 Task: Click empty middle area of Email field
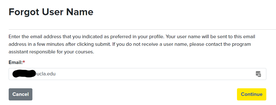153,74
